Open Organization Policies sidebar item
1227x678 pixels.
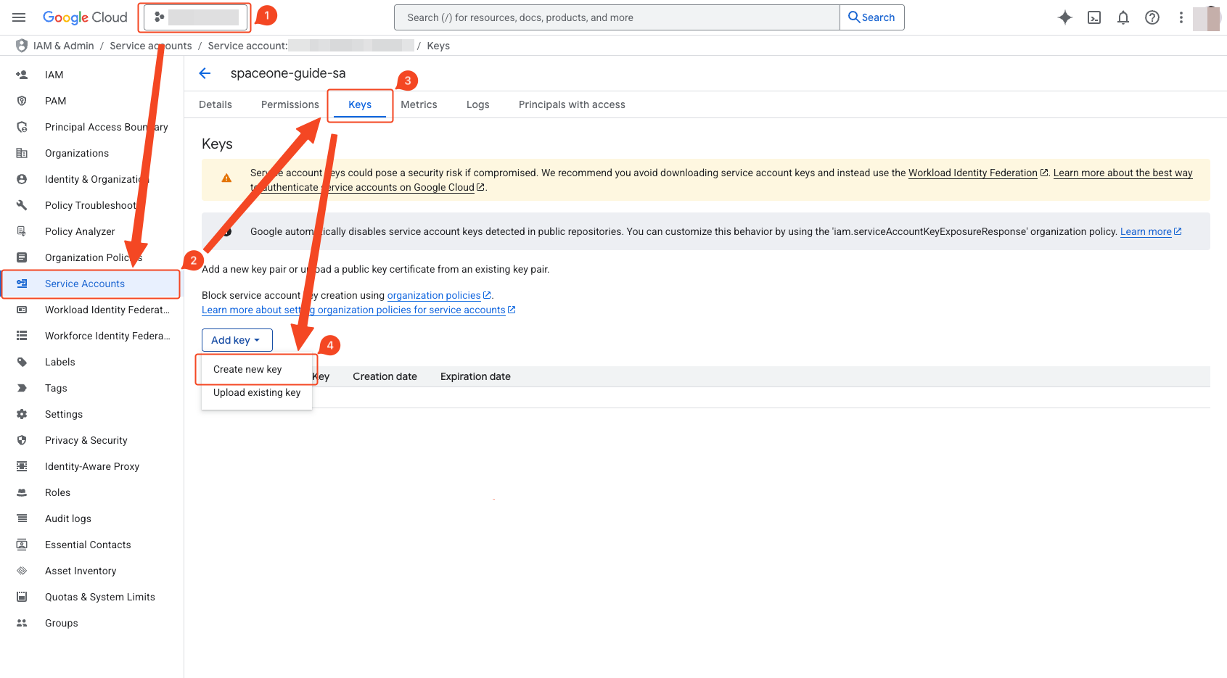(x=92, y=257)
